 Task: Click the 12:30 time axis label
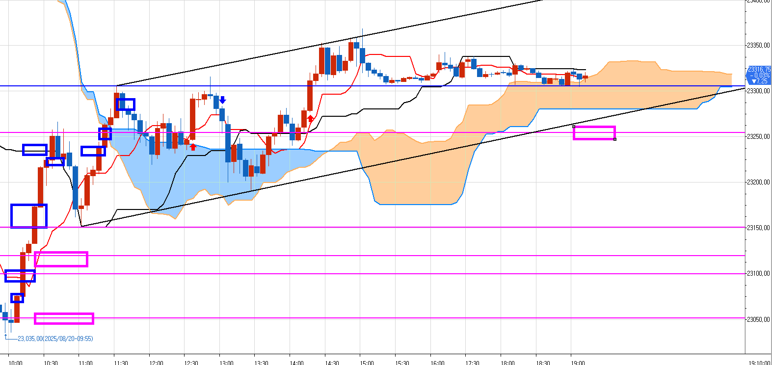pos(191,363)
